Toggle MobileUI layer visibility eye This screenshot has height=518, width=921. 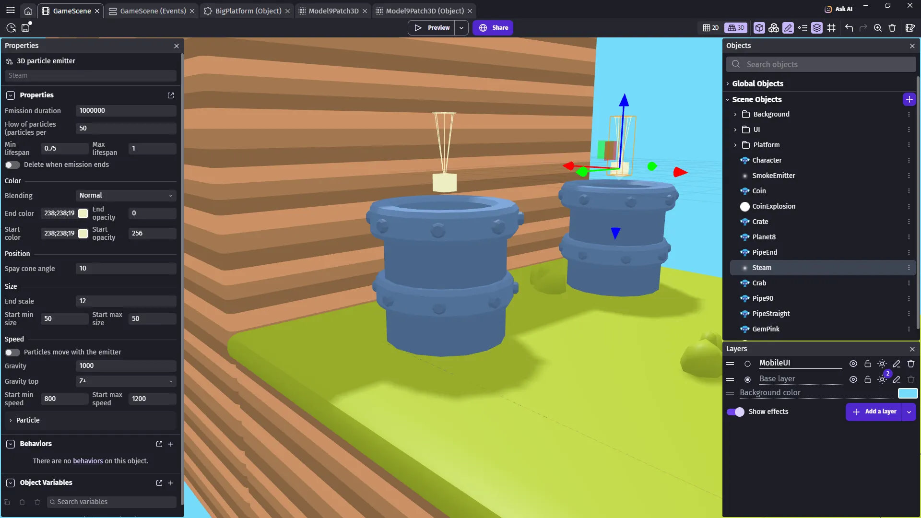853,364
